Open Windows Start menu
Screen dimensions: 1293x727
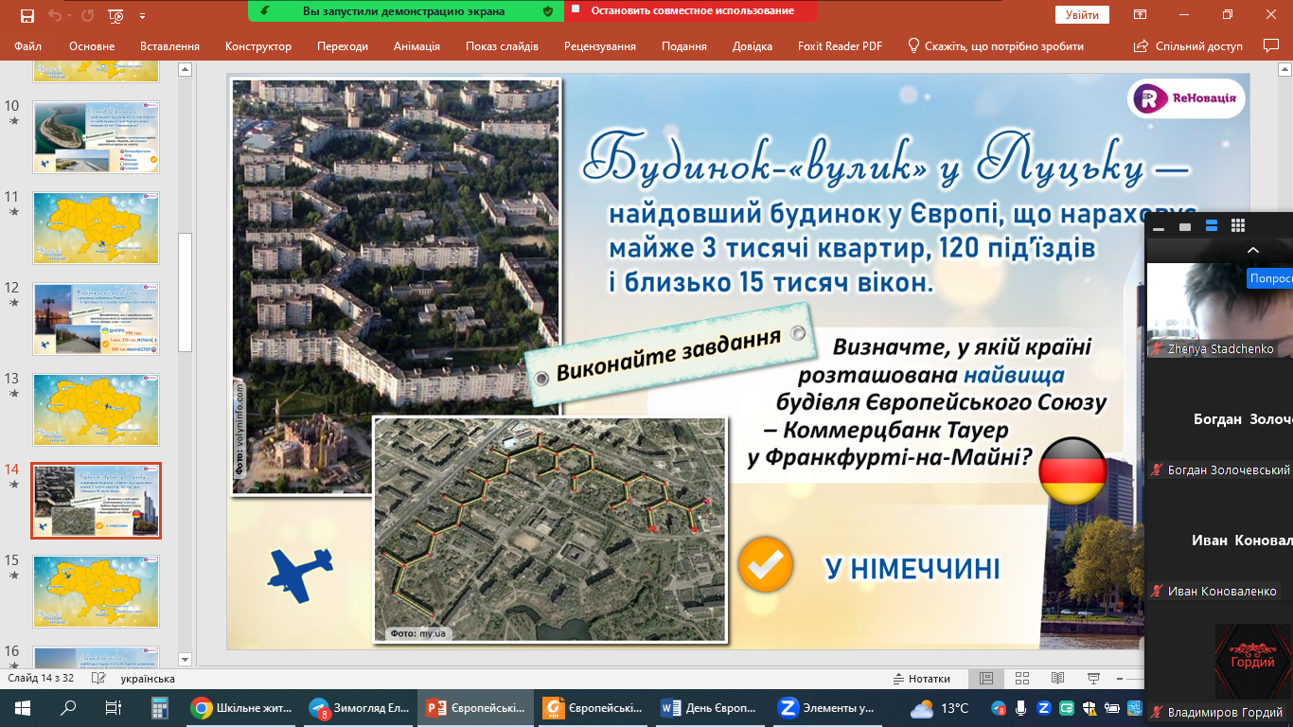click(23, 707)
